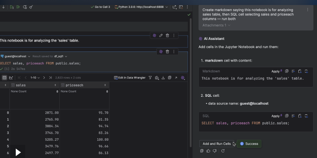Click the Run All Cells icon
317x158 pixels.
click(x=18, y=7)
